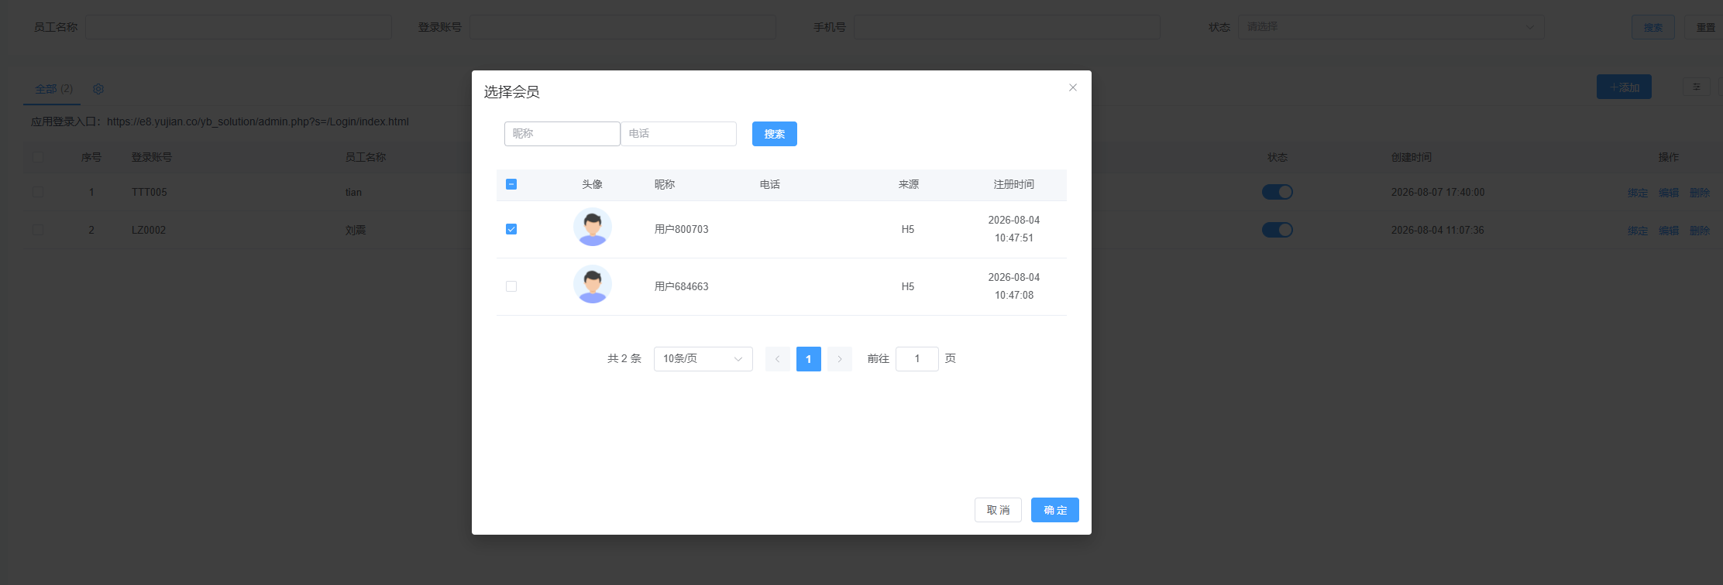Viewport: 1723px width, 585px height.
Task: Click the 登录账号 input field
Action: (623, 27)
